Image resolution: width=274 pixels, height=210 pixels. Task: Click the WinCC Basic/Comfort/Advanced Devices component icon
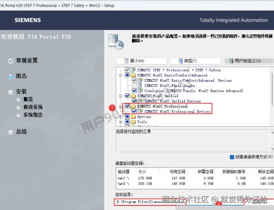click(140, 80)
